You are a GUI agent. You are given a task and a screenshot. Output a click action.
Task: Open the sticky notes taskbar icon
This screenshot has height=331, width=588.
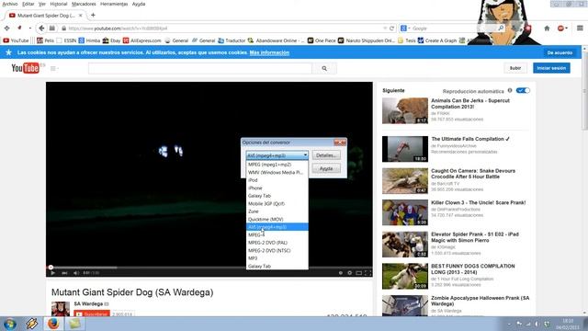coord(74,324)
